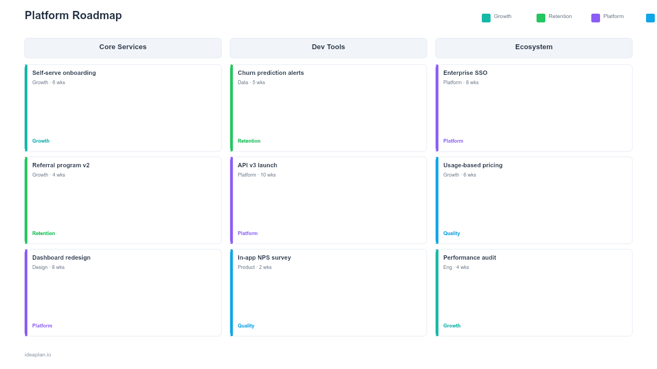Open the Self-serve onboarding card

(x=123, y=107)
